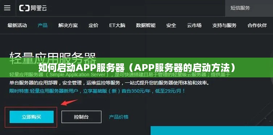
Task: Click the 限时特惠 promotion text
Action: (97, 91)
